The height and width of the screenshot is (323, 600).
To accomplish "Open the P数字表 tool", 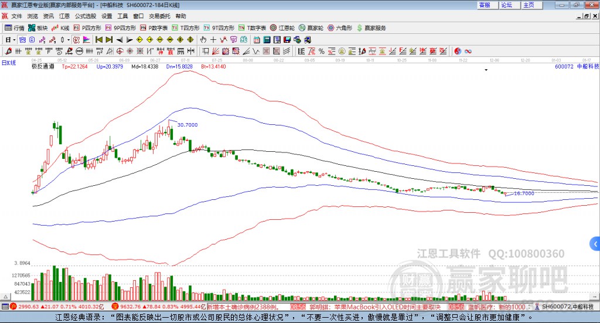I will [x=154, y=28].
